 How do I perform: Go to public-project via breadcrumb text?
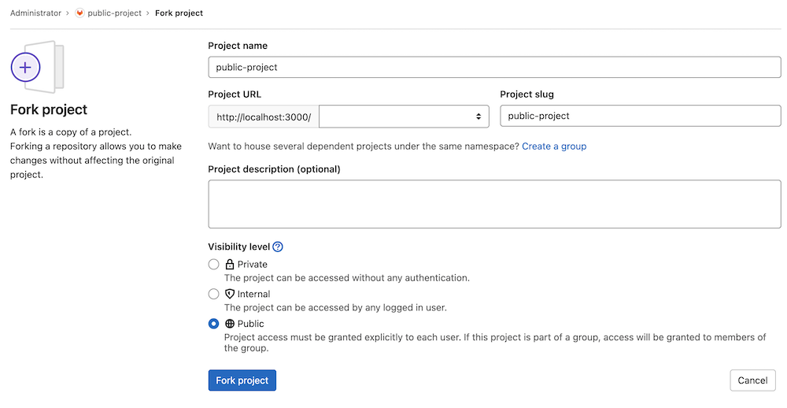[113, 13]
